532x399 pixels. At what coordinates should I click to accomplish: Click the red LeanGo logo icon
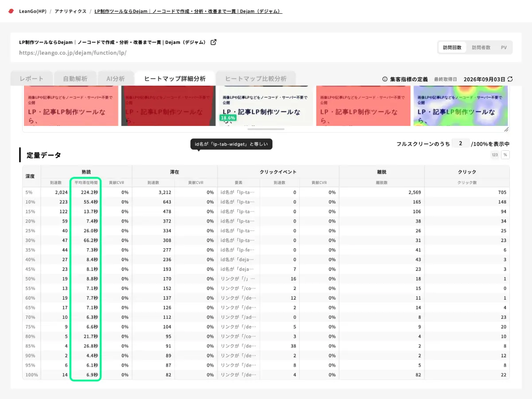coord(11,11)
